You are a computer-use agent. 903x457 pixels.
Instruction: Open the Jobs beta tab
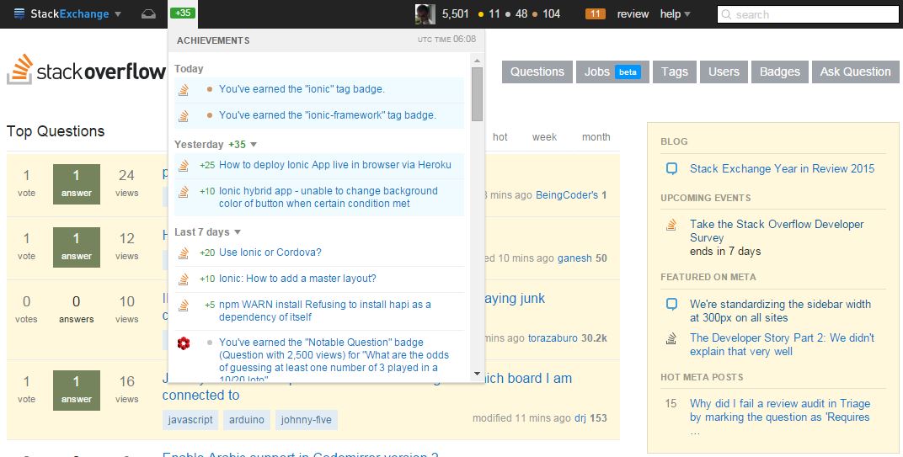(x=612, y=72)
